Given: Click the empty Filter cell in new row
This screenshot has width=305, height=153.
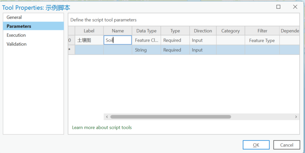Looking at the screenshot, I should pos(262,50).
